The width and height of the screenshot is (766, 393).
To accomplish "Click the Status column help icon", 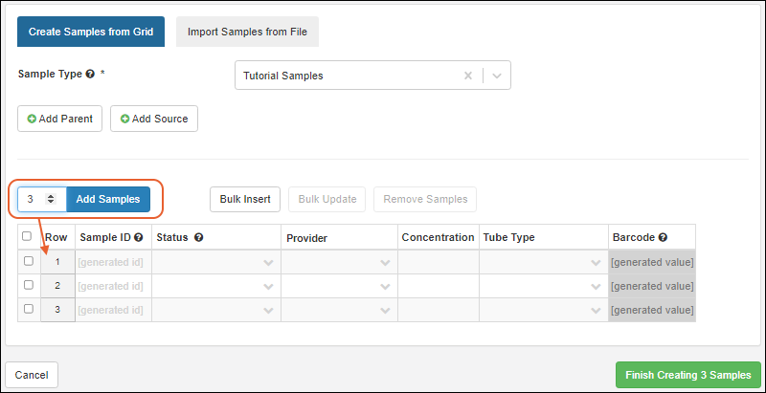I will point(198,237).
